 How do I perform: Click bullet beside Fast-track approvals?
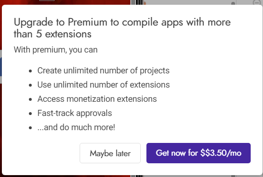tap(30, 114)
